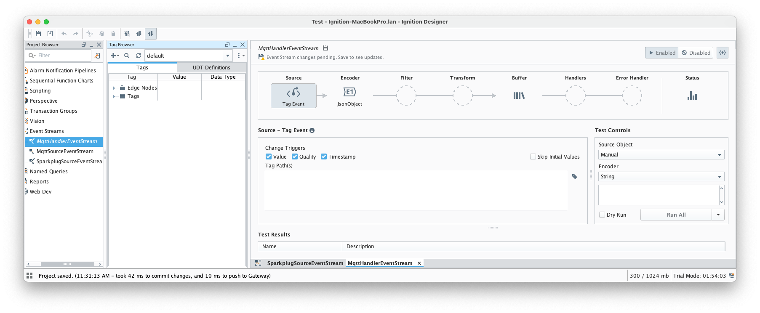Open the Filter search options dropdown
This screenshot has height=313, width=760.
pos(32,56)
